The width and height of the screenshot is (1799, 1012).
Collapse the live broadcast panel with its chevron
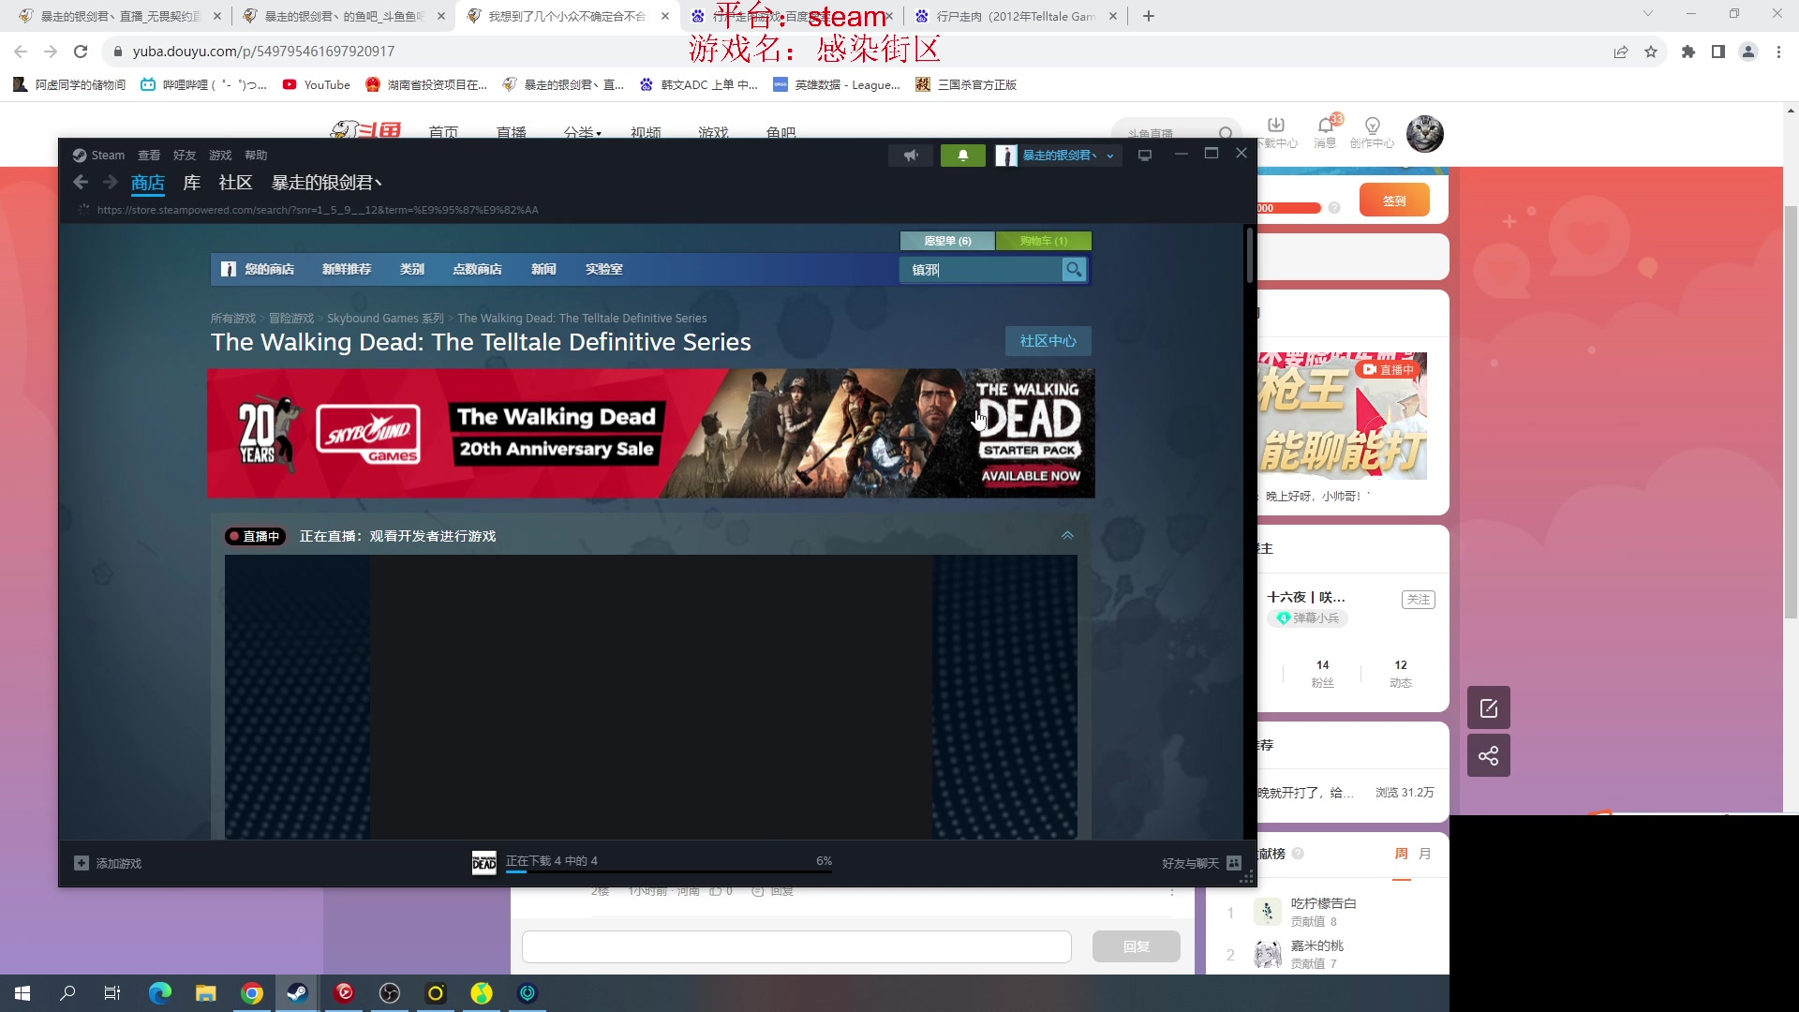[x=1066, y=535]
